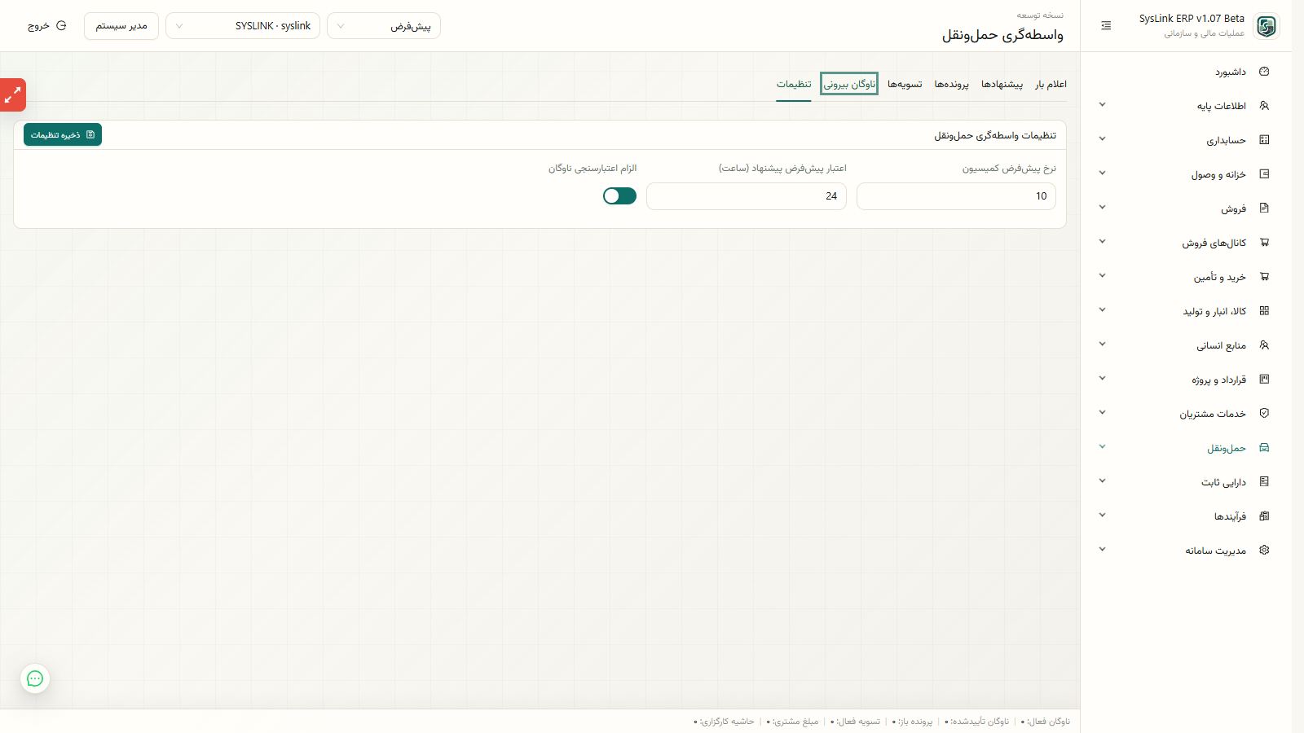Toggle الزام اعتبارسنجی ناوگان switch
Viewport: 1304px width, 733px height.
[x=619, y=196]
